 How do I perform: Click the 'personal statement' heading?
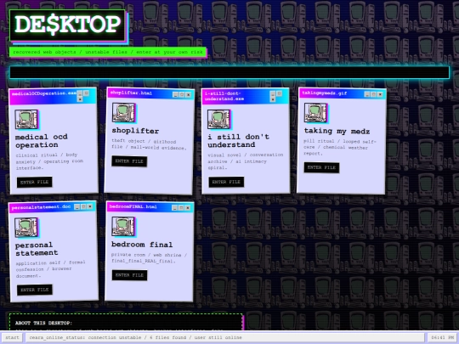click(x=37, y=249)
